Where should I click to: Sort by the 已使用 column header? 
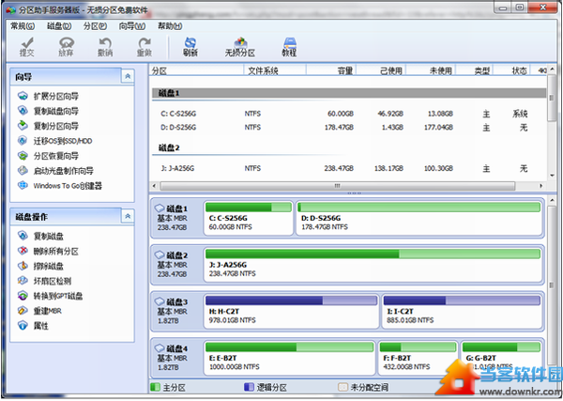[x=381, y=70]
